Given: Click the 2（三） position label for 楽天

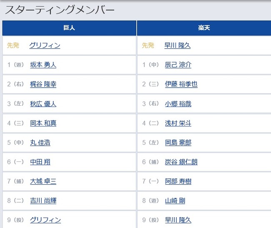Looking at the screenshot, I should [x=151, y=84].
